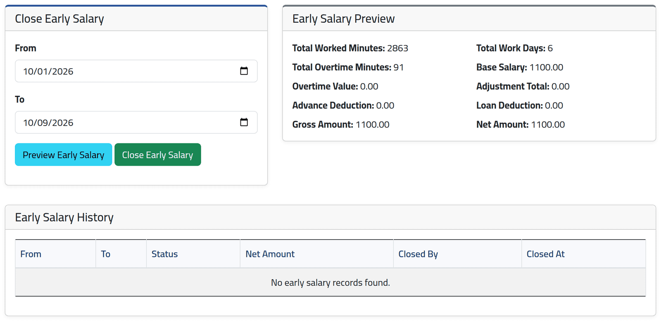Click the Preview Early Salary button
Image resolution: width=661 pixels, height=321 pixels.
tap(64, 155)
